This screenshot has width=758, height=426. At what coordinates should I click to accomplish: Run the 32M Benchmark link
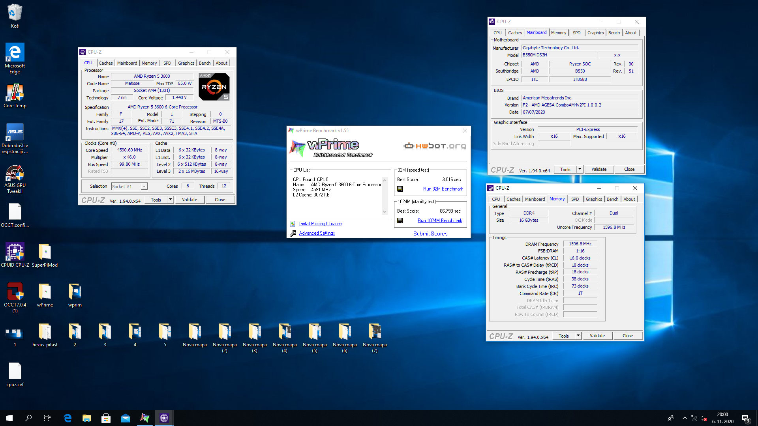(x=443, y=189)
